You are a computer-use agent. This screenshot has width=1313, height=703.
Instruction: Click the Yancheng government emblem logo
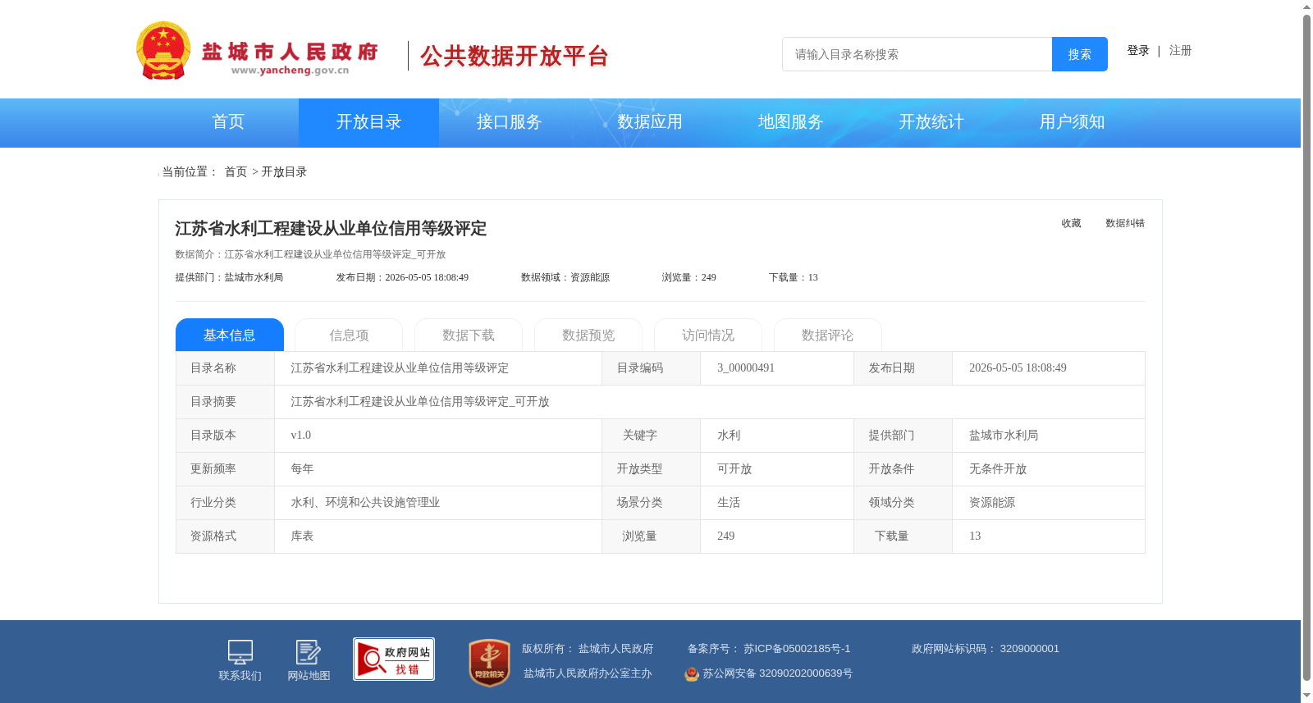click(x=163, y=50)
